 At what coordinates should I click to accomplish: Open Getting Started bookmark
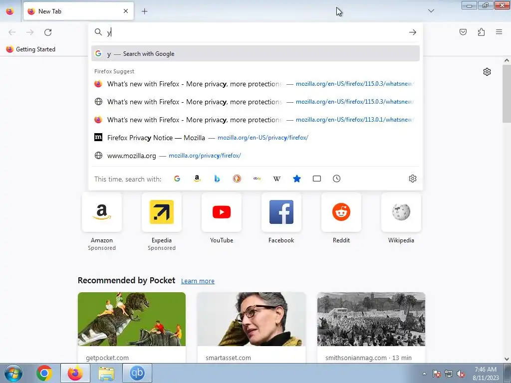(x=31, y=49)
